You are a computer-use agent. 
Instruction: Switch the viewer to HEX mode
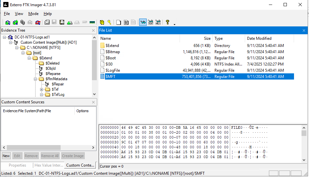158,22
